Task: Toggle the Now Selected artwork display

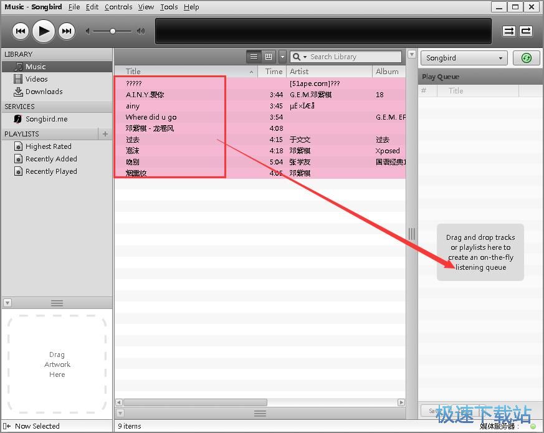Action: 7,426
